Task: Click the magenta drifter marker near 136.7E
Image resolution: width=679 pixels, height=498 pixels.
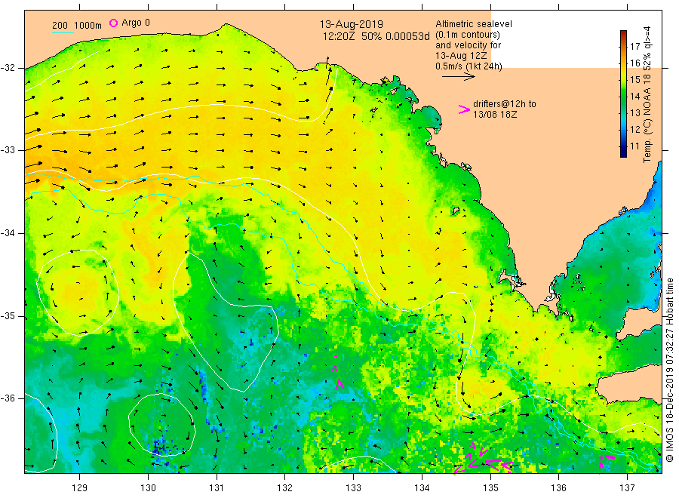Action: tap(607, 461)
